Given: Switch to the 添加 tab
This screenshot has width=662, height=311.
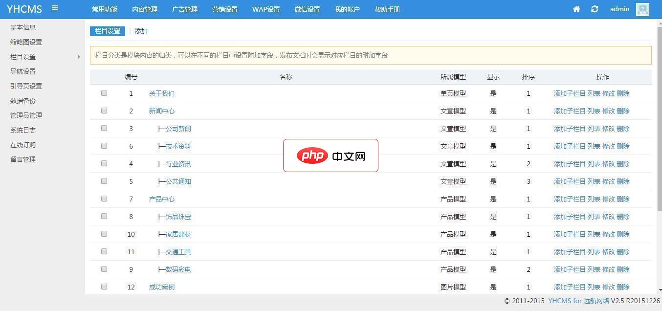Looking at the screenshot, I should (x=141, y=31).
